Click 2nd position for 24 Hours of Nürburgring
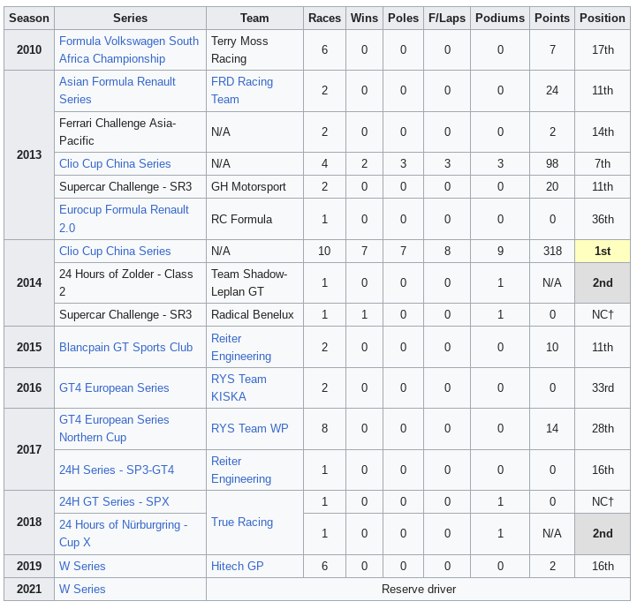 603,533
